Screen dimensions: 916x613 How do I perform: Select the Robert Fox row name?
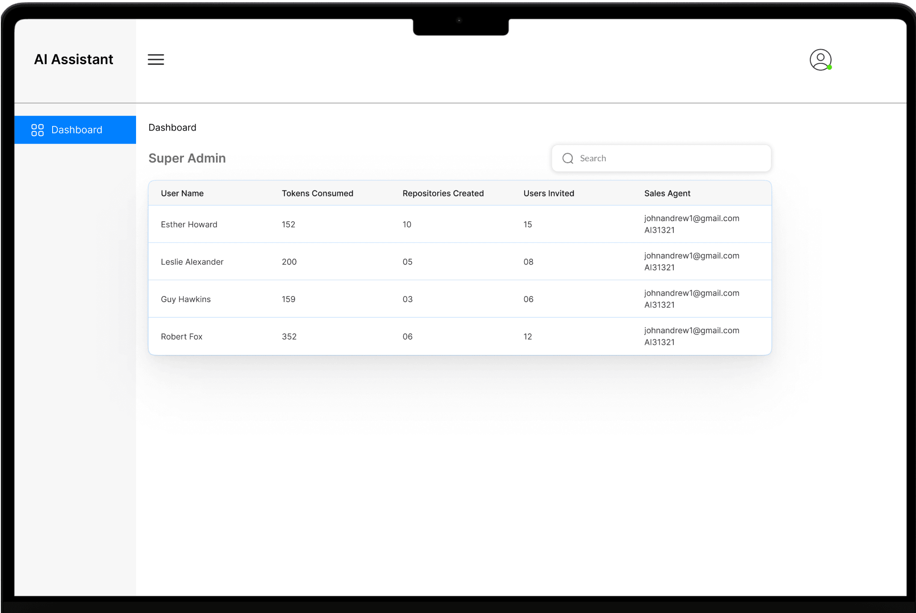181,337
